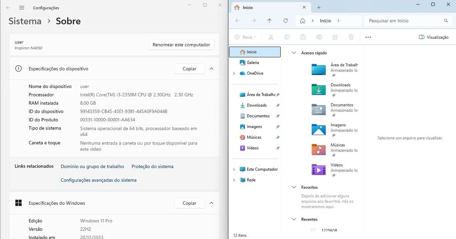Collapse the Especificações do dispositivo section
The image size is (456, 239).
[211, 69]
